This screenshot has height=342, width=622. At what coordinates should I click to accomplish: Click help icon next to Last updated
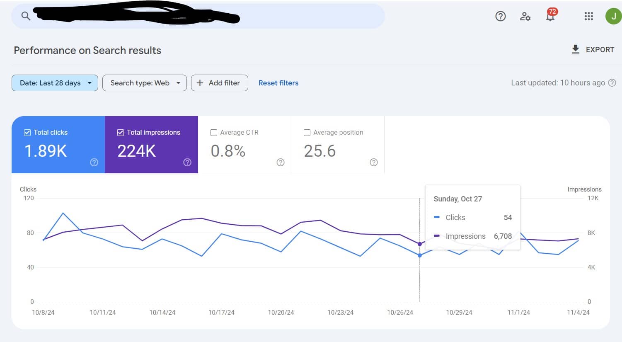[612, 83]
